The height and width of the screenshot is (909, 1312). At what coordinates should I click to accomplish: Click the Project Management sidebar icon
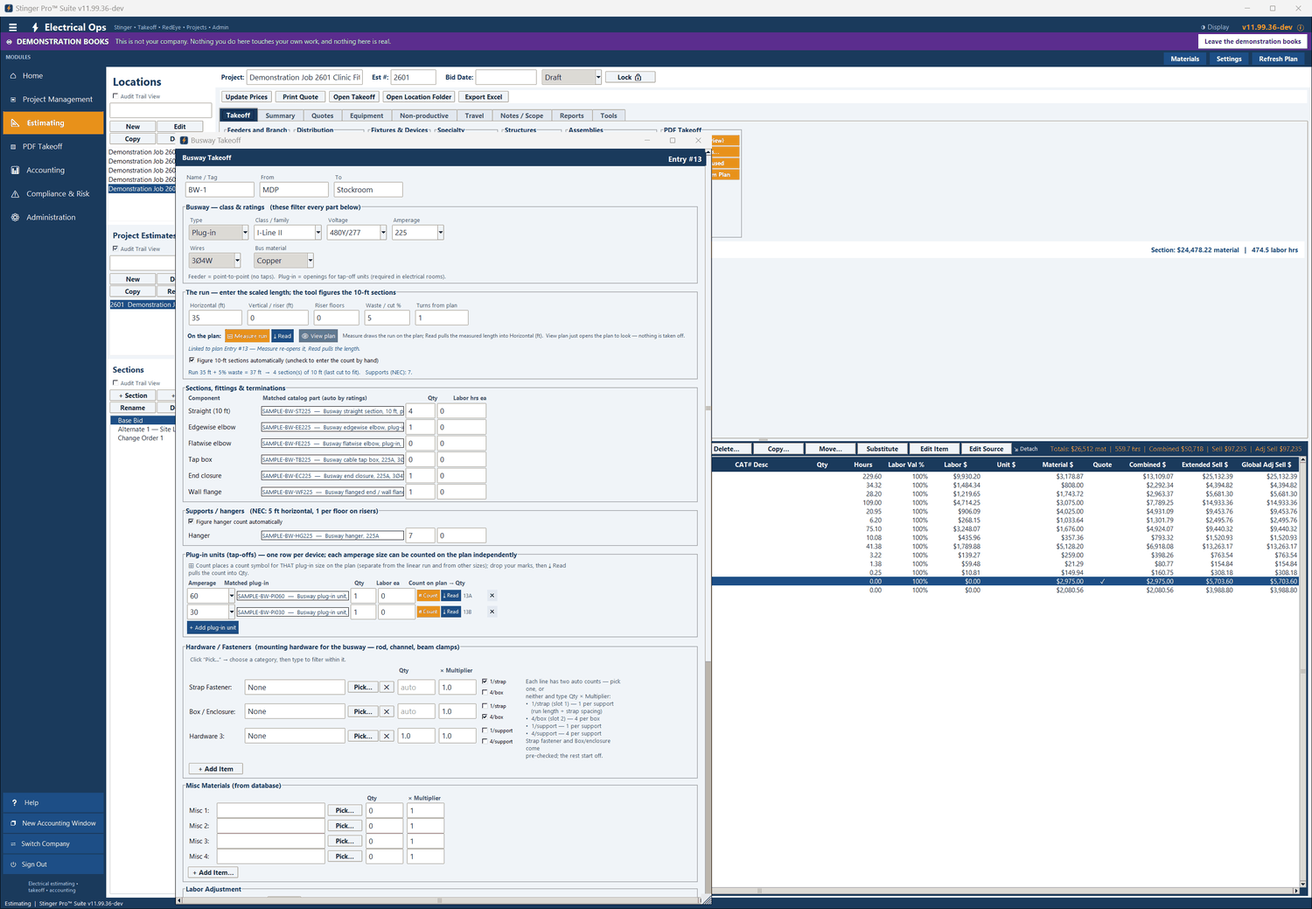tap(14, 100)
